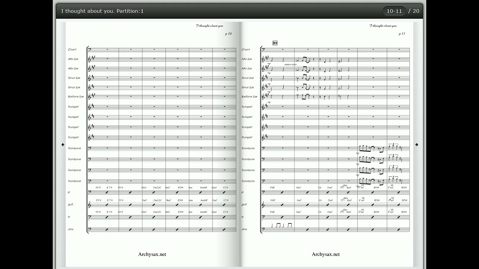Click the "guit." staff label on page 11
This screenshot has width=479, height=269.
point(244,204)
